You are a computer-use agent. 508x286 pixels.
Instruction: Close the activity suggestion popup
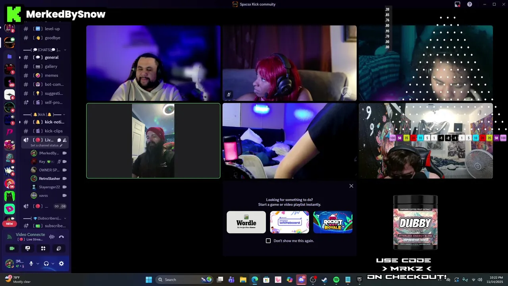(x=351, y=186)
